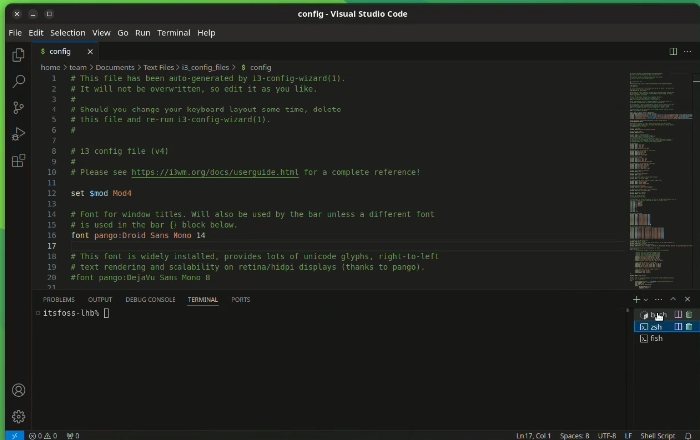The image size is (700, 440).
Task: Open the Terminal menu in menu bar
Action: [x=174, y=33]
